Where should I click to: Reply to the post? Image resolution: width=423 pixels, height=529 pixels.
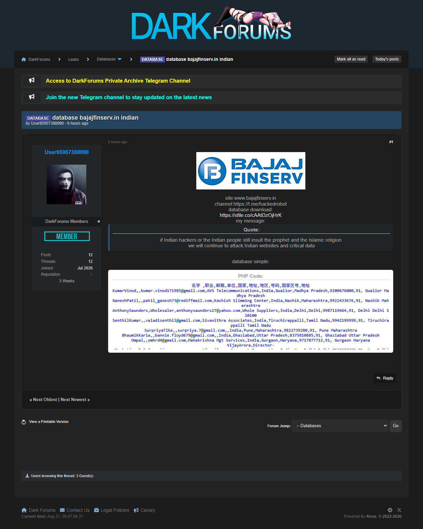click(x=385, y=378)
